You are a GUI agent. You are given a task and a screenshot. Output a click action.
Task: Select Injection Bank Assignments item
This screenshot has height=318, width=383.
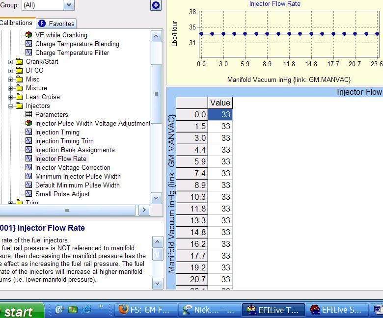(75, 150)
